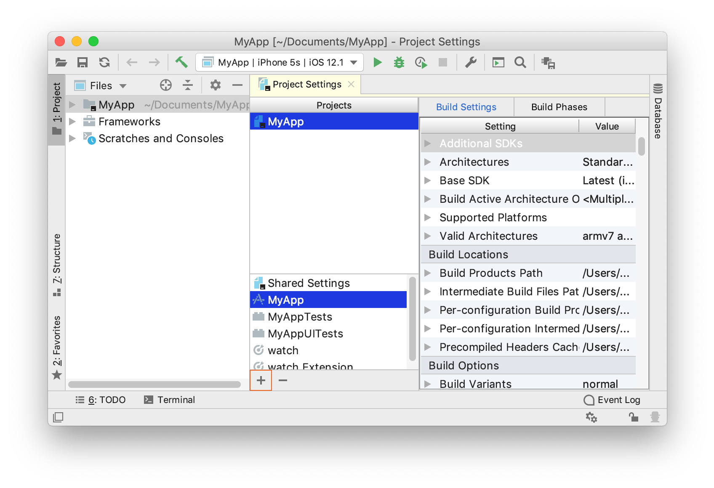
Task: Click the synchronize refresh icon
Action: 104,63
